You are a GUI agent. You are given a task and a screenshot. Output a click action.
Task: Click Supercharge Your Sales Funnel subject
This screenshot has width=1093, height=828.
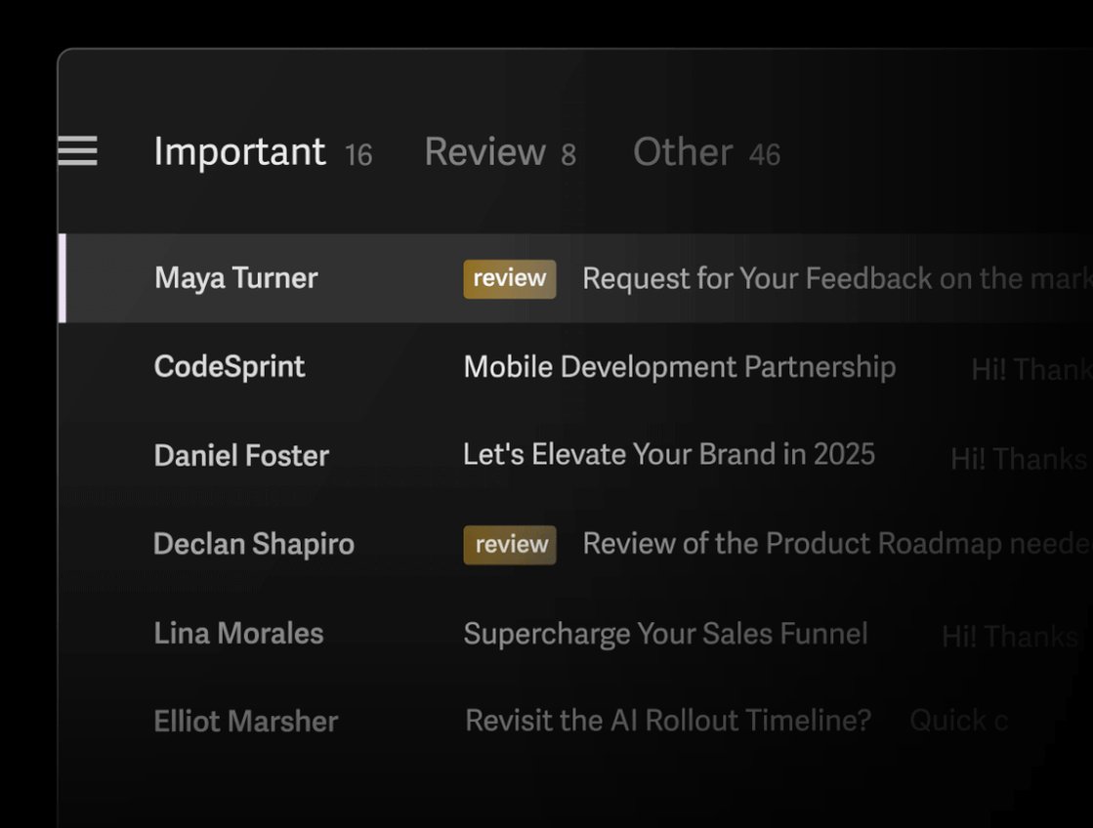(x=666, y=635)
